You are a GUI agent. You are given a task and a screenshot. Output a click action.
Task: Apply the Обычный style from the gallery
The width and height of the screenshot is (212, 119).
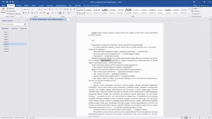pos(81,11)
